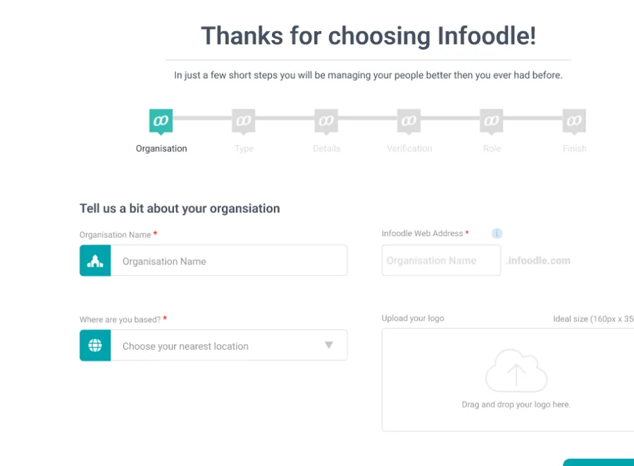634x466 pixels.
Task: Click 'Drag and drop your logo here.' text
Action: (x=516, y=405)
